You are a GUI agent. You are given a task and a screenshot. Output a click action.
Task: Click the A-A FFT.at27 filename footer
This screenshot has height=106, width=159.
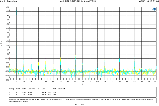[x=79, y=104]
